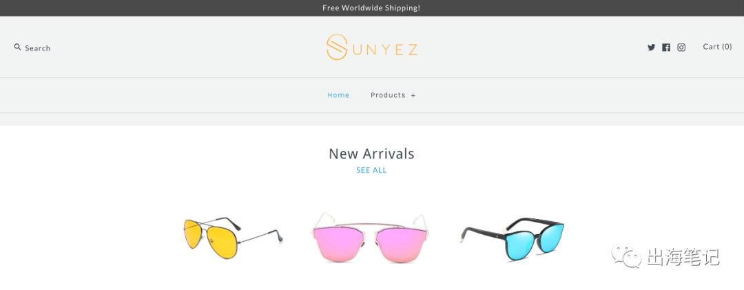Image resolution: width=744 pixels, height=290 pixels.
Task: Open the Instagram social icon
Action: pyautogui.click(x=681, y=48)
